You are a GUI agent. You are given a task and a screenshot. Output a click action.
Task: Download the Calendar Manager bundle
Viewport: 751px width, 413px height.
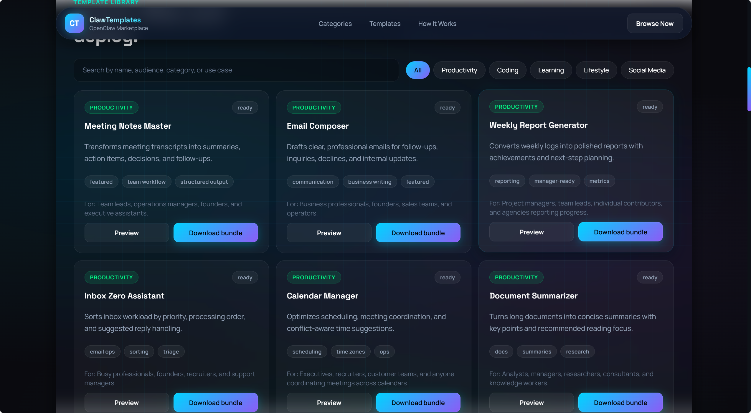click(x=417, y=402)
